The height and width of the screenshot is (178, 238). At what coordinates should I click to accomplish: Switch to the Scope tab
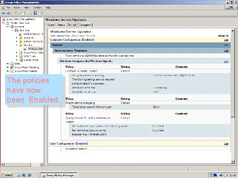point(51,25)
